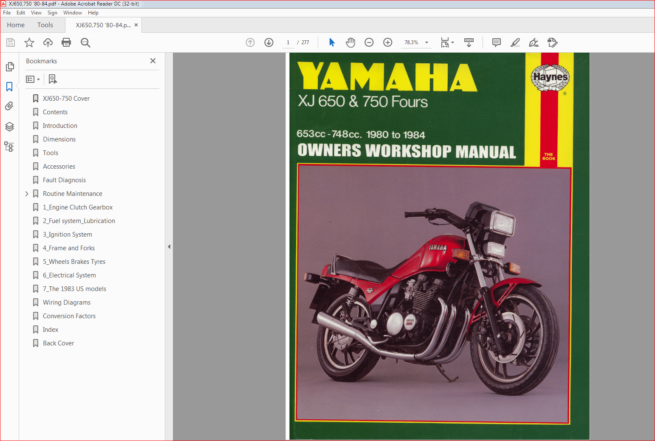Jump to Routine Maintenance bookmark
Viewport: 655px width, 441px height.
[73, 194]
